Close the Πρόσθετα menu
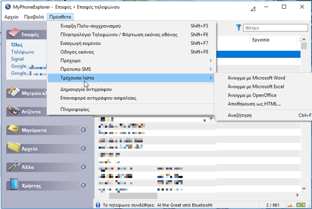The height and width of the screenshot is (209, 312). pyautogui.click(x=60, y=17)
